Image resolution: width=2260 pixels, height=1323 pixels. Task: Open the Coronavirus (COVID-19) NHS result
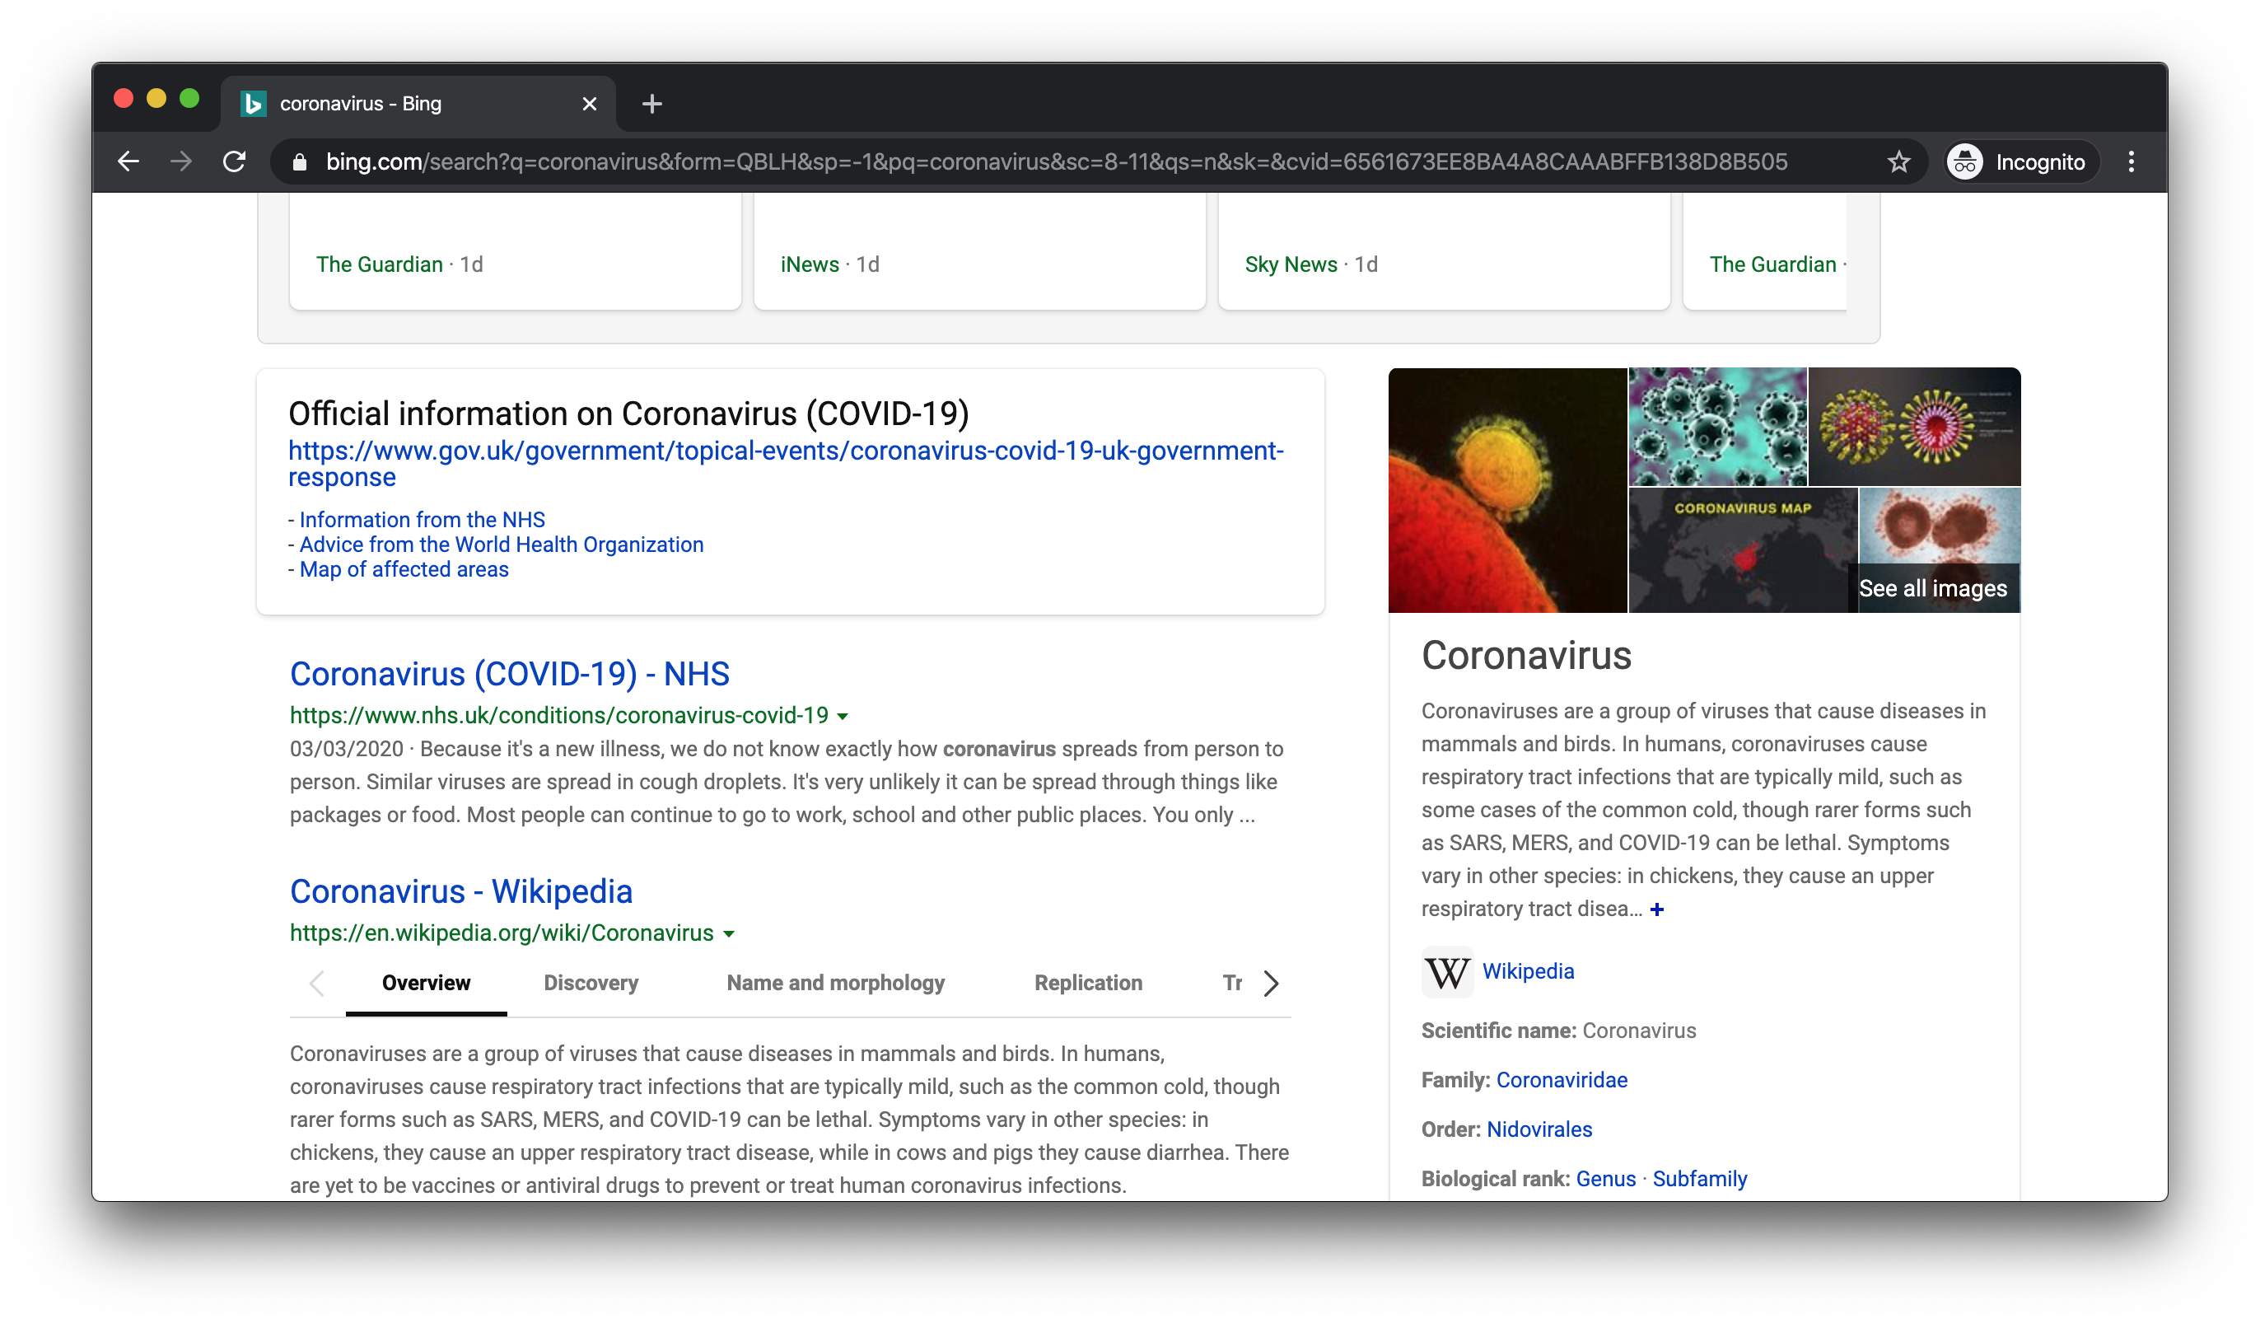[x=509, y=674]
